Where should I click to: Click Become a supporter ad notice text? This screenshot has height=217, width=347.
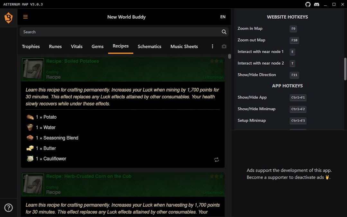(288, 177)
